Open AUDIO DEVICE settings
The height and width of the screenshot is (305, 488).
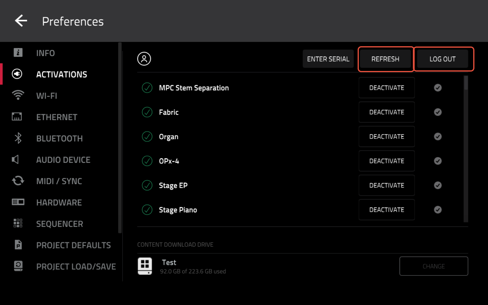63,160
